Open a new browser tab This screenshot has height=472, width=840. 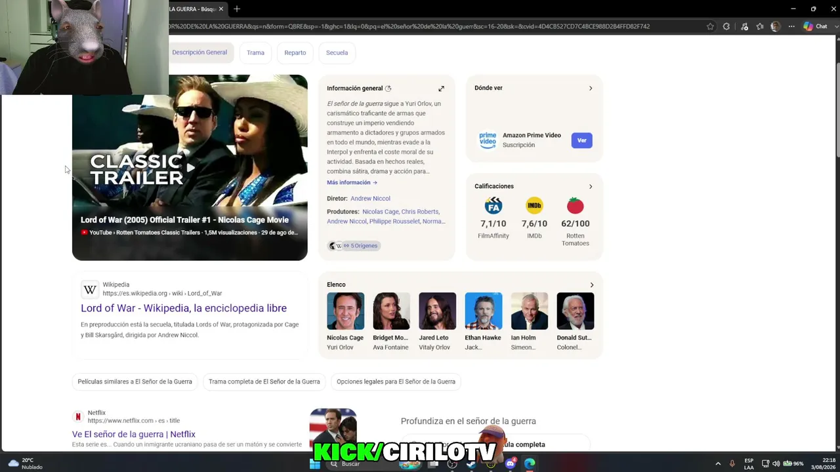[237, 9]
